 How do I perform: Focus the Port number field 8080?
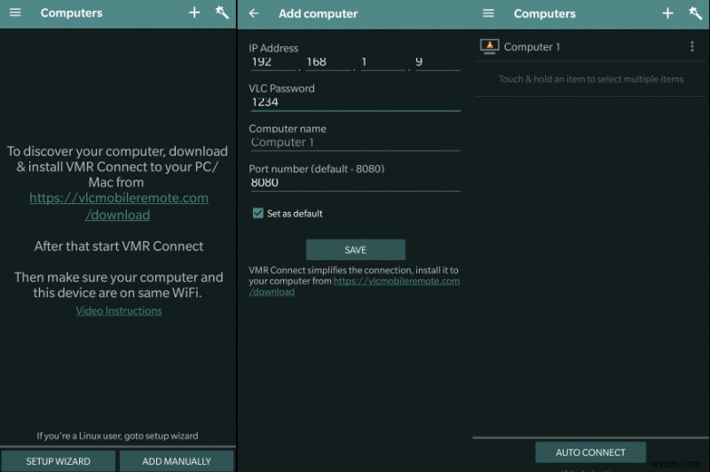tap(355, 183)
